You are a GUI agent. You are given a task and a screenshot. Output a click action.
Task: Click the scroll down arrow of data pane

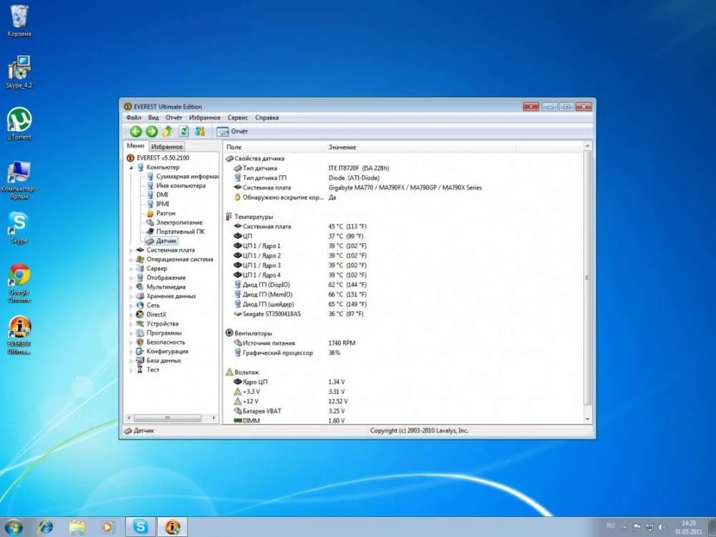point(588,419)
